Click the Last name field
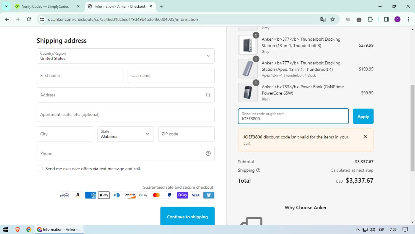 (x=171, y=75)
